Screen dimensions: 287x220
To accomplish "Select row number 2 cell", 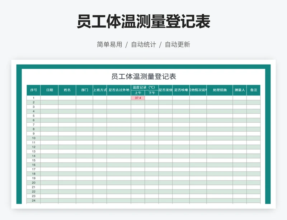I will coord(33,102).
